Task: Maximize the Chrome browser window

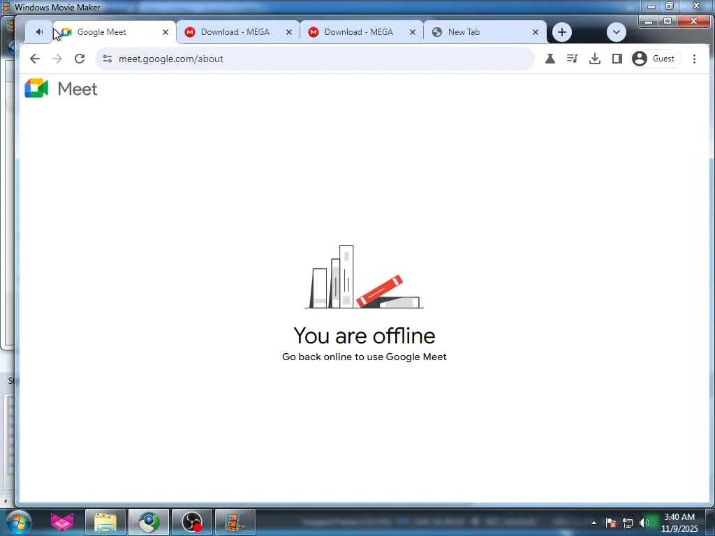Action: [668, 22]
